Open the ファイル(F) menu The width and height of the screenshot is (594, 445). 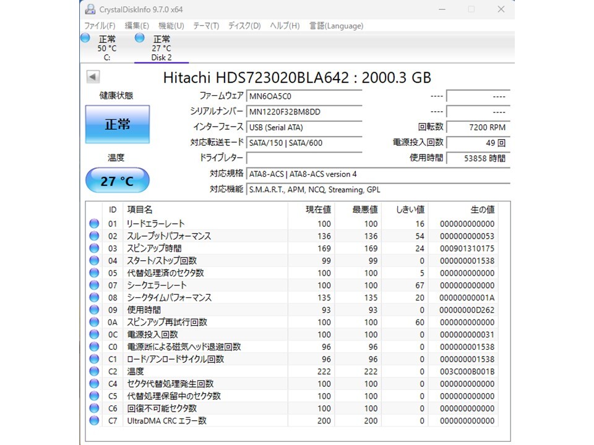point(100,26)
